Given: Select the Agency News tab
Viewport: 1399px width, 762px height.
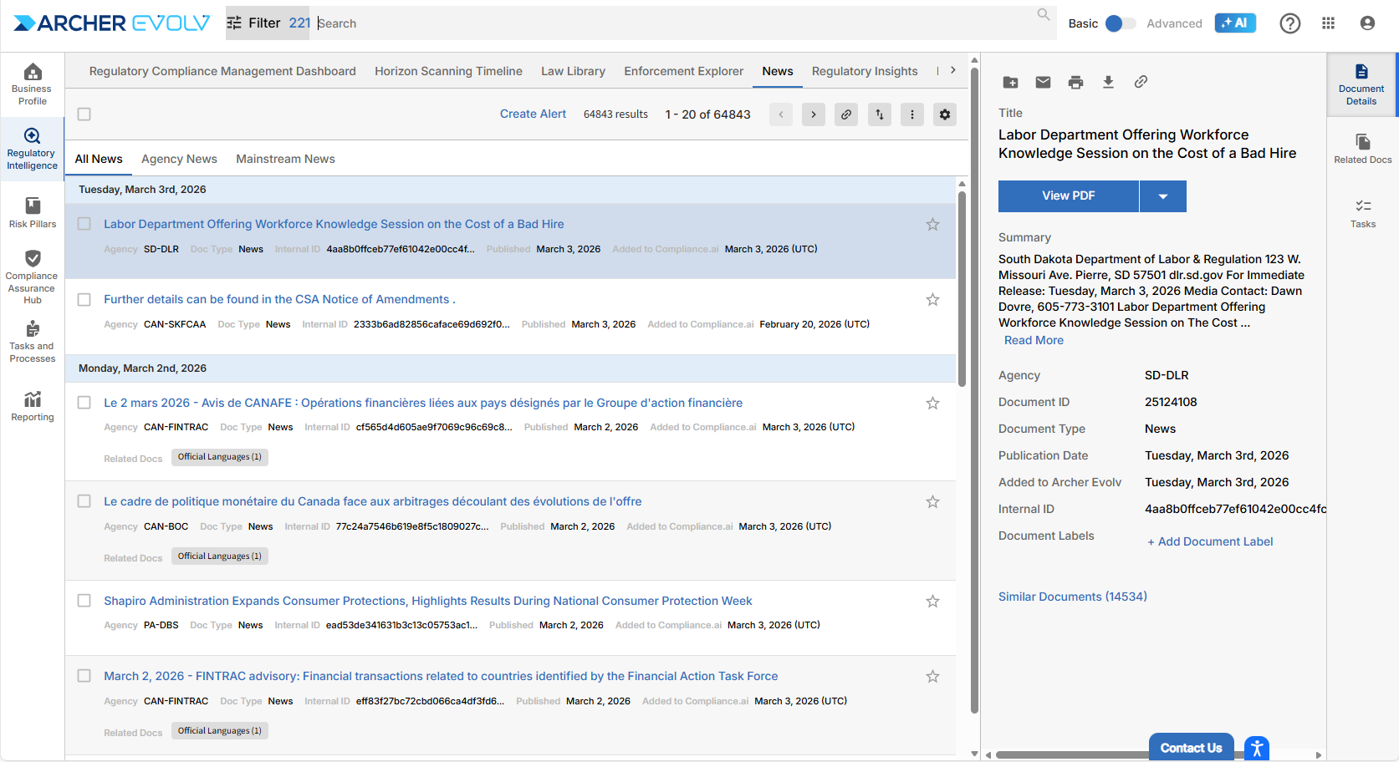Looking at the screenshot, I should pos(179,159).
